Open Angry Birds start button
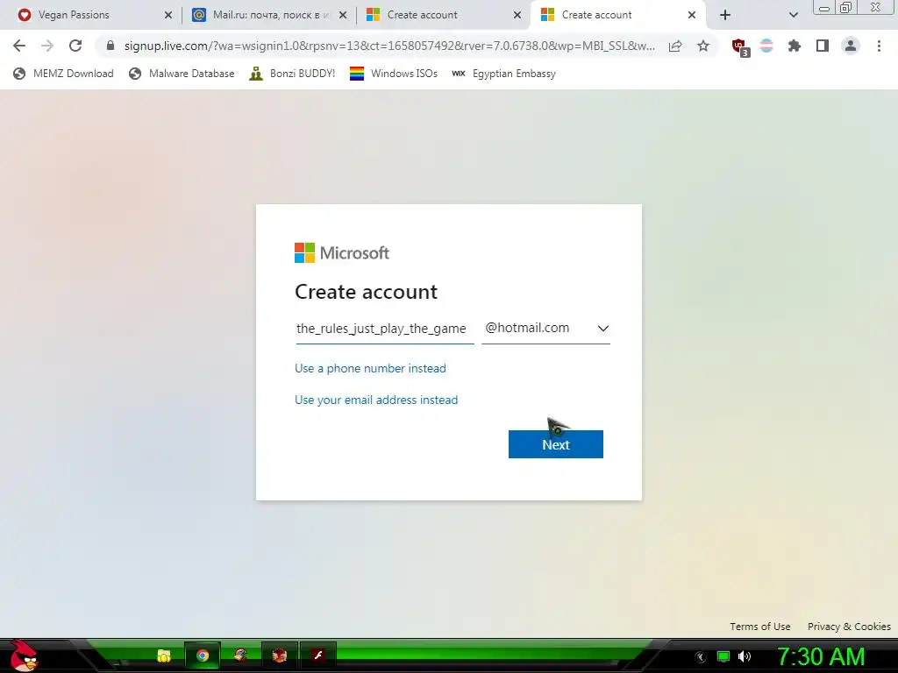 pos(23,655)
